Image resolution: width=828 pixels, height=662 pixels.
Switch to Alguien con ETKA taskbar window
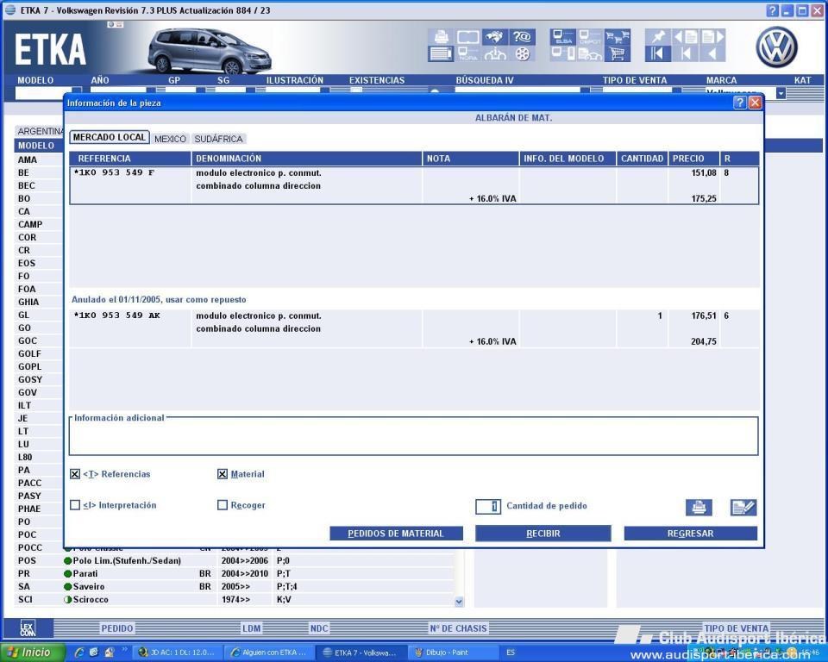[x=270, y=653]
